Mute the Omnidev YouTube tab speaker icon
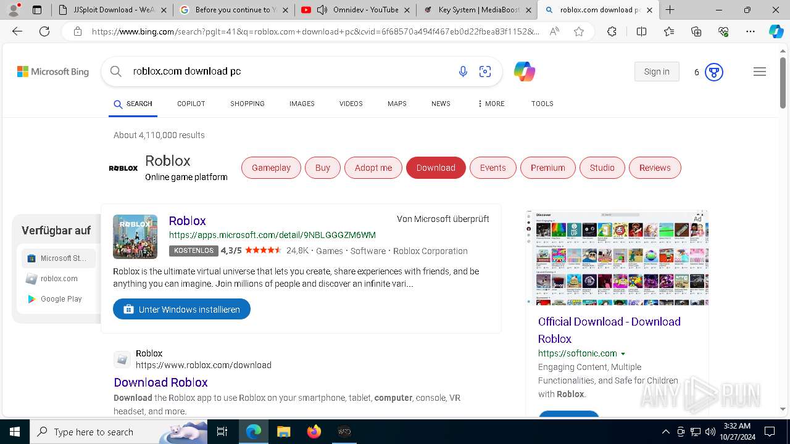 click(x=322, y=10)
